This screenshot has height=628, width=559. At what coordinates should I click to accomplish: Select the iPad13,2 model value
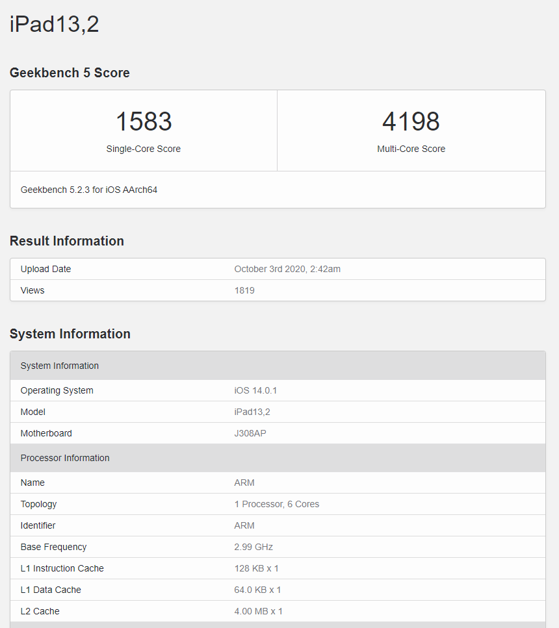point(252,412)
